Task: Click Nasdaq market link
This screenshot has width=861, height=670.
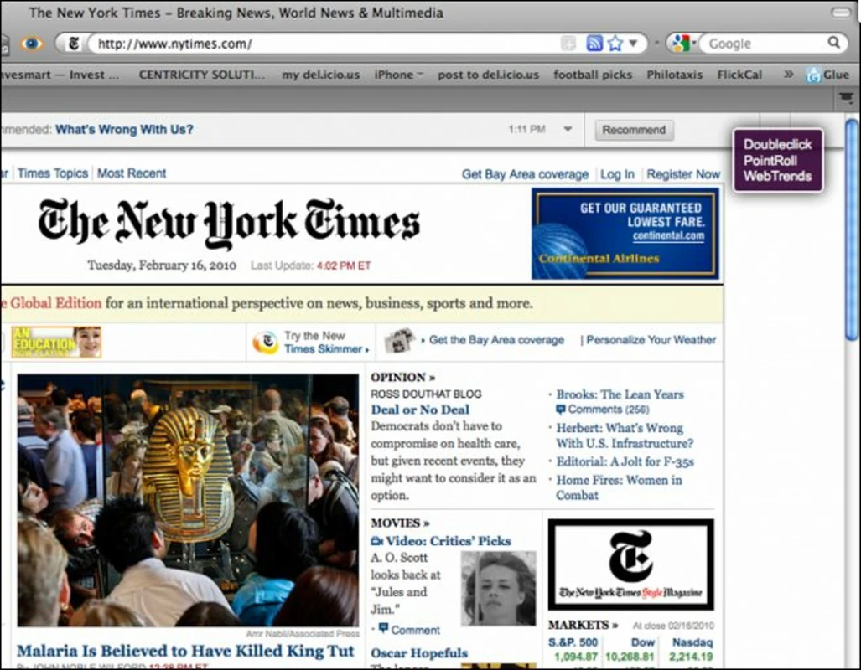Action: pyautogui.click(x=692, y=642)
